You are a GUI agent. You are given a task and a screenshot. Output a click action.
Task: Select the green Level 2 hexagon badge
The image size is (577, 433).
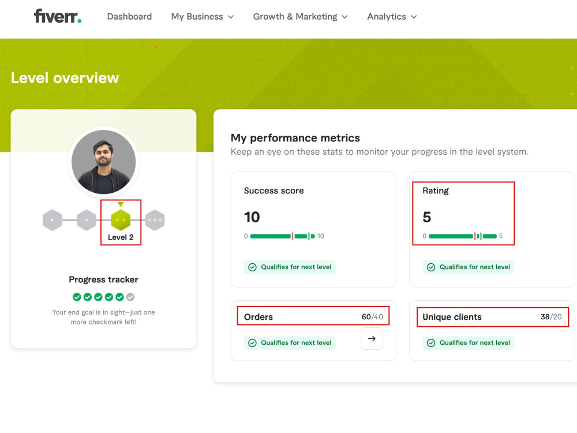click(x=121, y=220)
